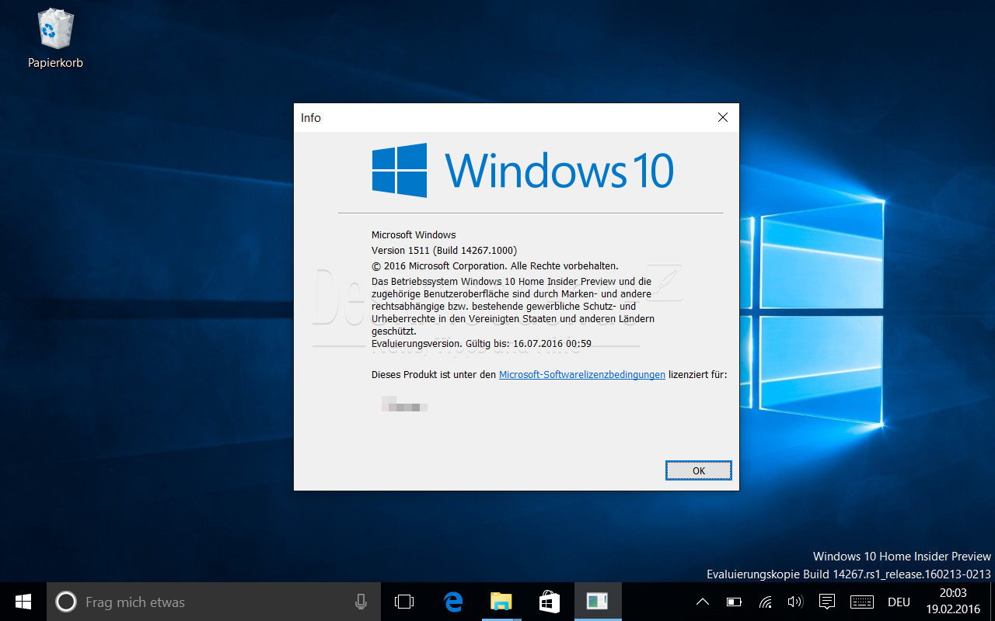Focus the 'Frag mich etwas' search box

[x=214, y=602]
